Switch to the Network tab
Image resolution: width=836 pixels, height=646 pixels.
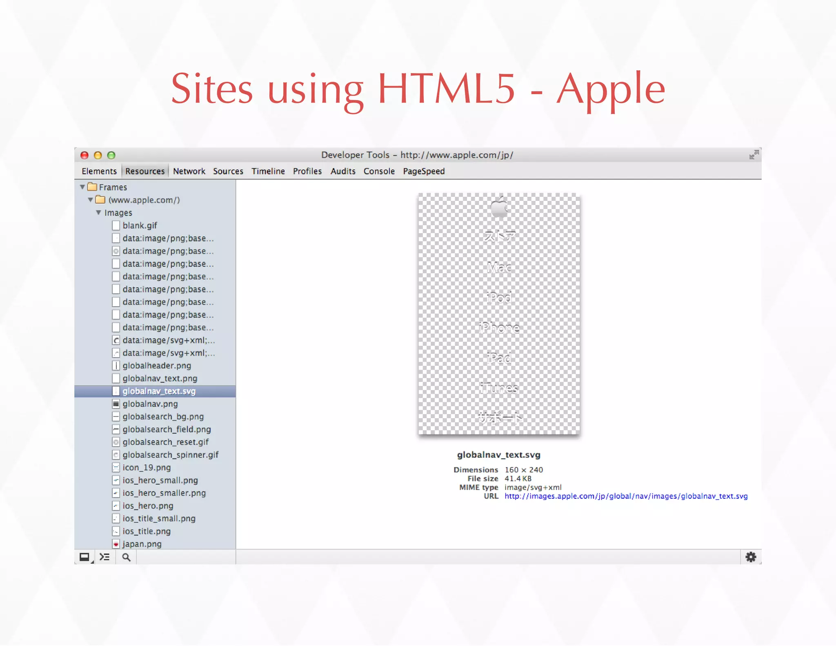[x=189, y=171]
